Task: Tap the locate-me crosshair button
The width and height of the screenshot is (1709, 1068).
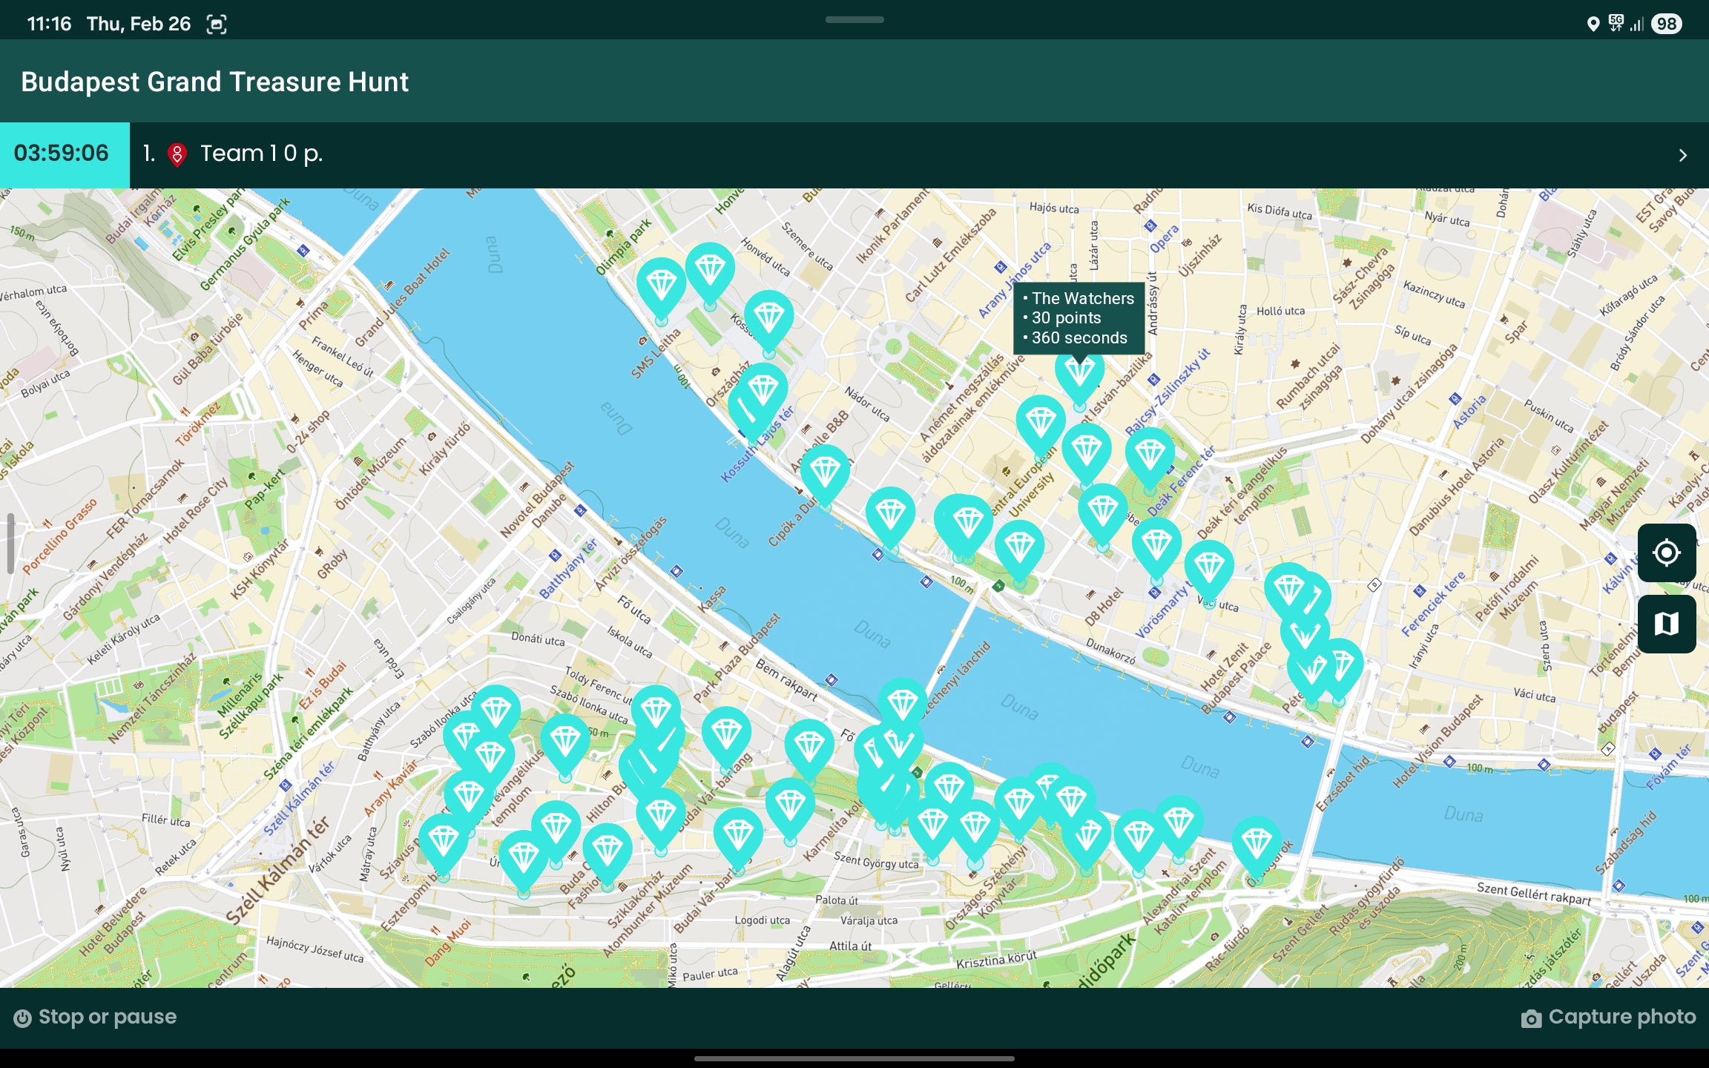Action: pyautogui.click(x=1666, y=553)
